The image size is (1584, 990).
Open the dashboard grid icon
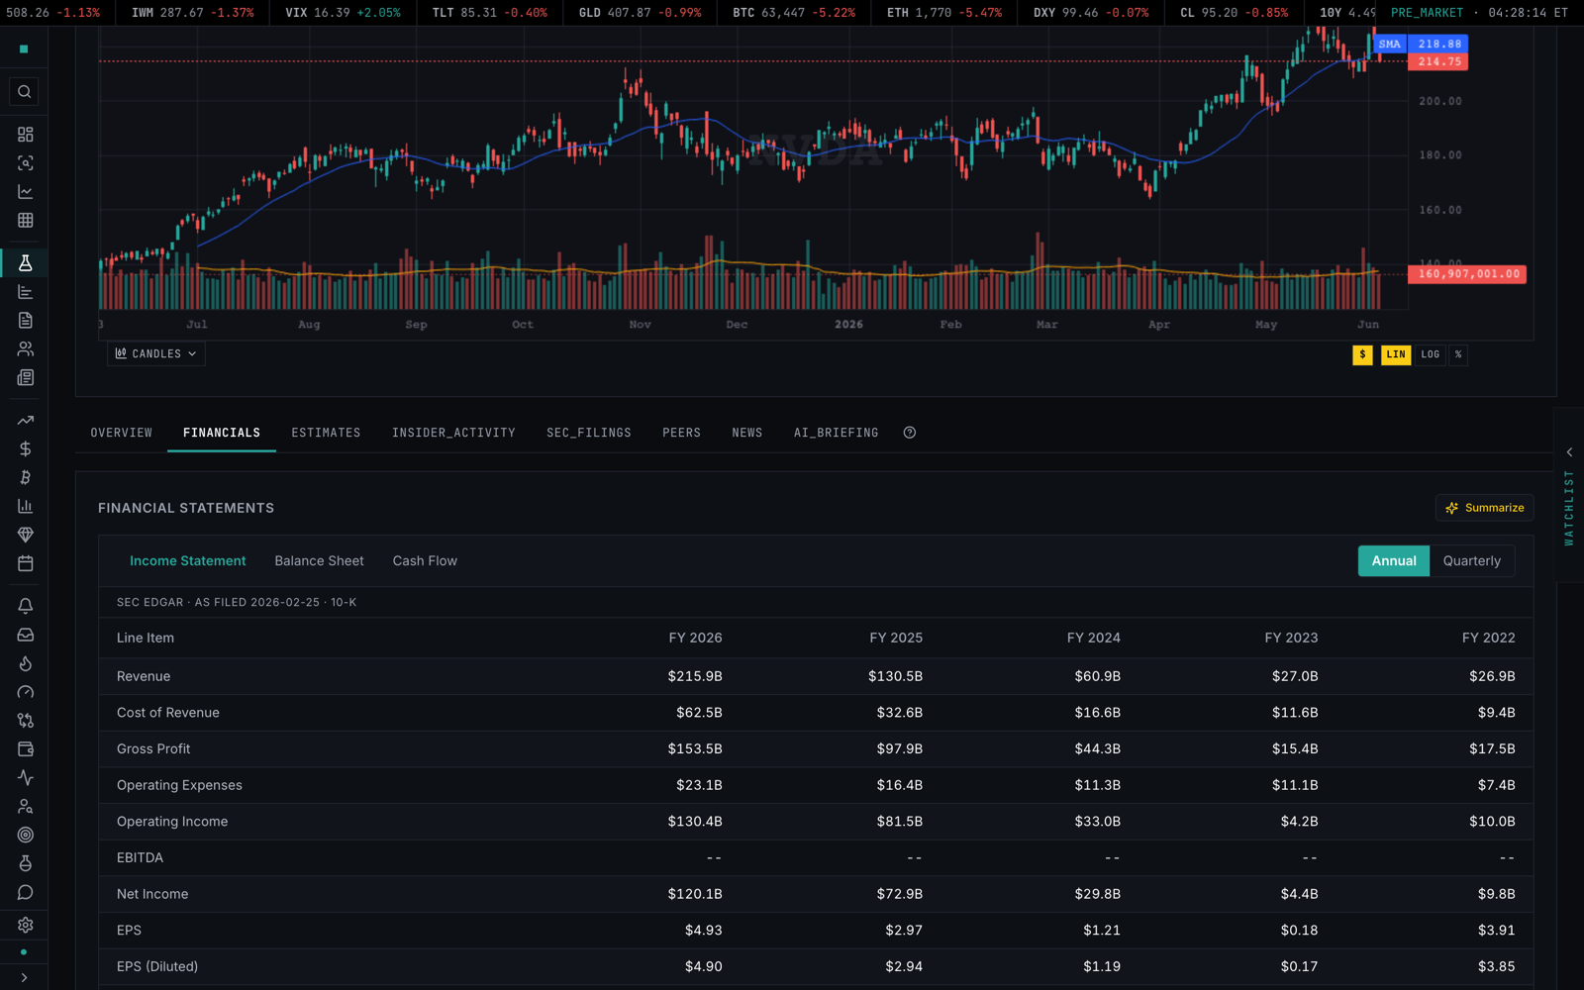25,135
